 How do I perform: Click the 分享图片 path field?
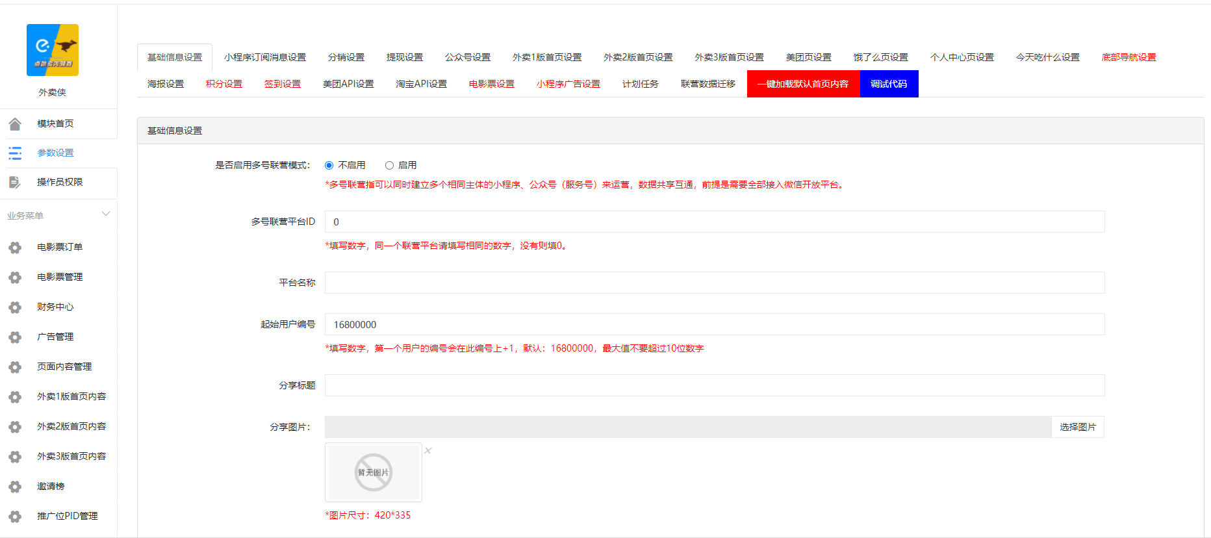(x=688, y=427)
